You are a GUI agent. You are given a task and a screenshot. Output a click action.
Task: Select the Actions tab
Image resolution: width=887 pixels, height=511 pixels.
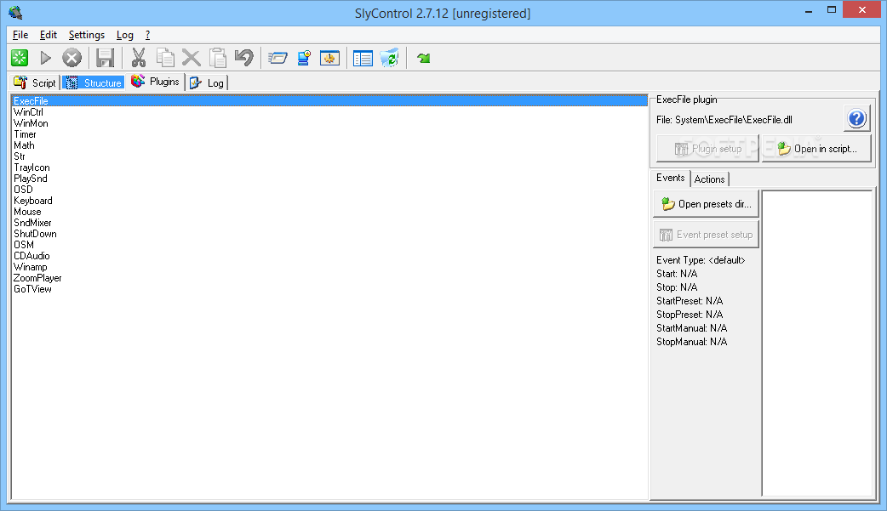tap(709, 179)
